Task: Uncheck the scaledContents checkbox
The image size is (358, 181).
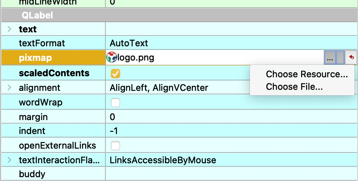Action: [115, 73]
